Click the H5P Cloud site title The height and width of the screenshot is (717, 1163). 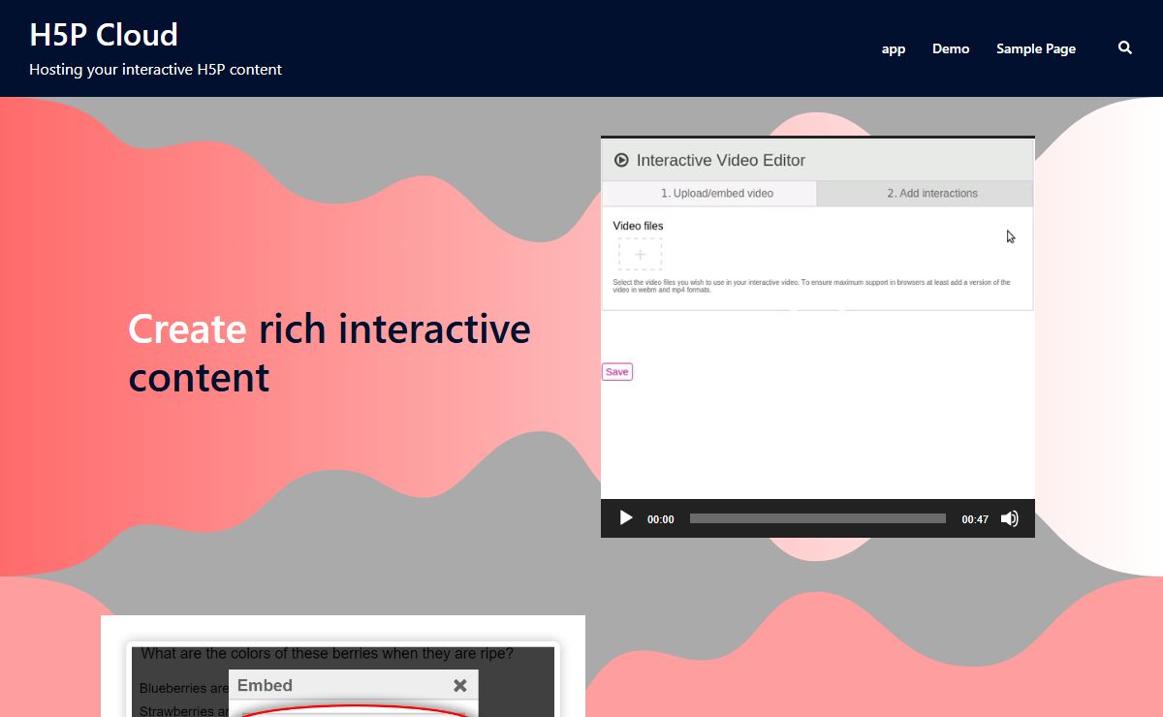[x=104, y=35]
